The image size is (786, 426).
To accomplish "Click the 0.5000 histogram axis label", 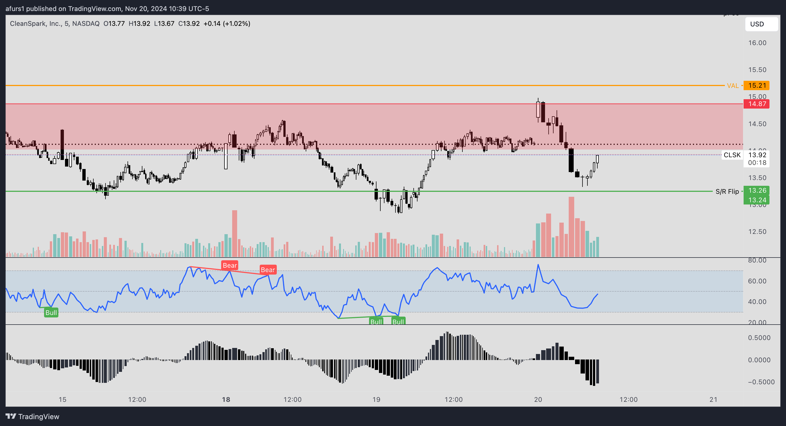I will [759, 338].
